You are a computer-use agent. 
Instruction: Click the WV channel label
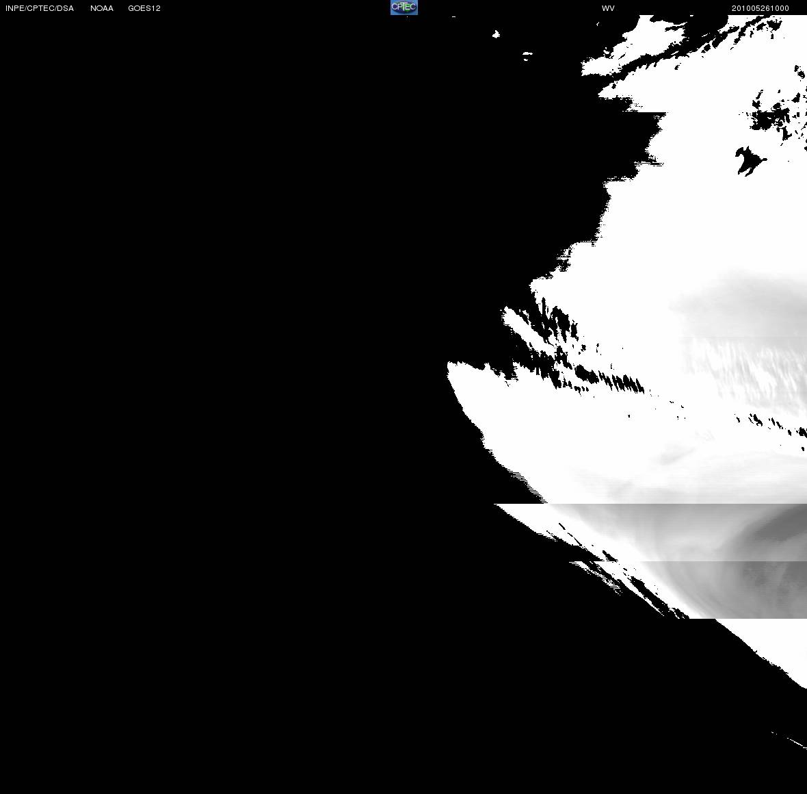[608, 8]
